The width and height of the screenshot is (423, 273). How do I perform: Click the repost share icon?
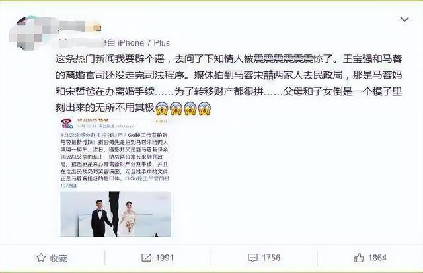point(146,258)
